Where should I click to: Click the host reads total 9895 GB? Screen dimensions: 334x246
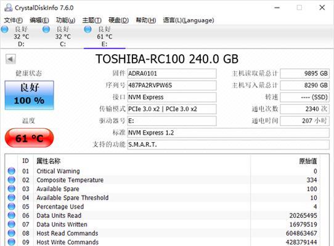tap(305, 74)
